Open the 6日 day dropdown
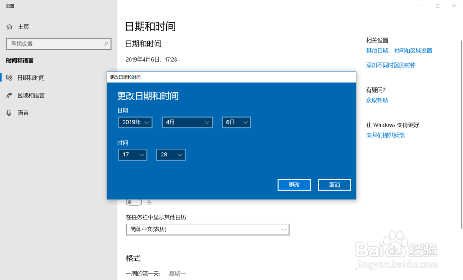This screenshot has width=463, height=280. 236,122
